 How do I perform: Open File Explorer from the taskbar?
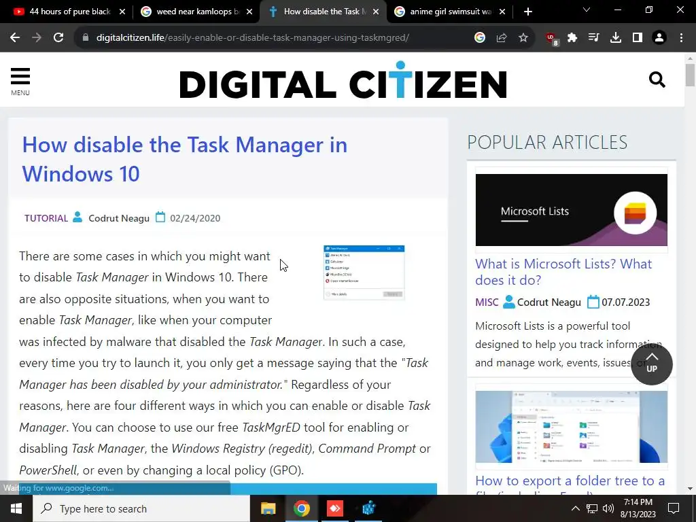[x=268, y=508]
